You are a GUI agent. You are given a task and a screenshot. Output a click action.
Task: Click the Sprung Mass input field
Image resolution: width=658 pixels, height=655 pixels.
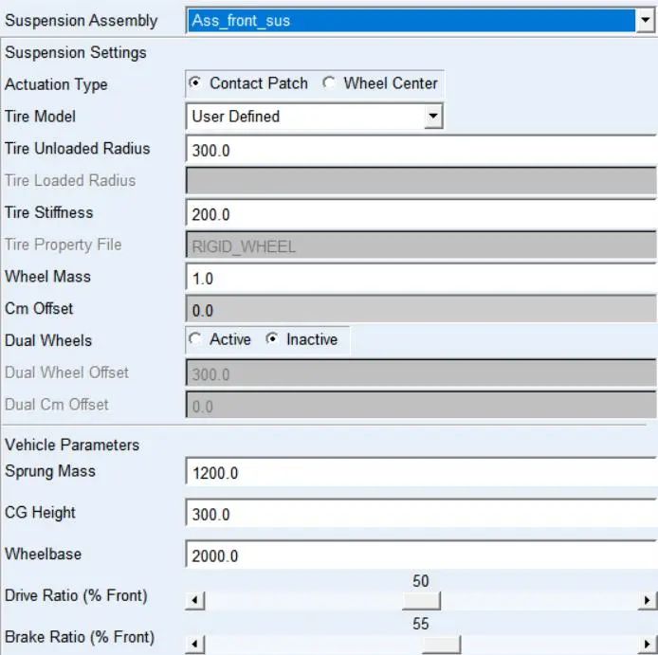[x=421, y=472]
